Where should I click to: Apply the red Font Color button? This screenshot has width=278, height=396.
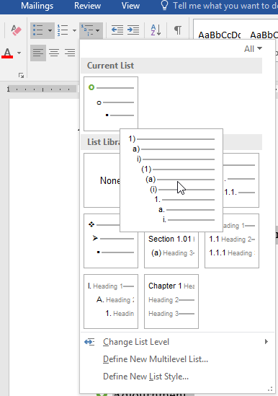pyautogui.click(x=7, y=53)
